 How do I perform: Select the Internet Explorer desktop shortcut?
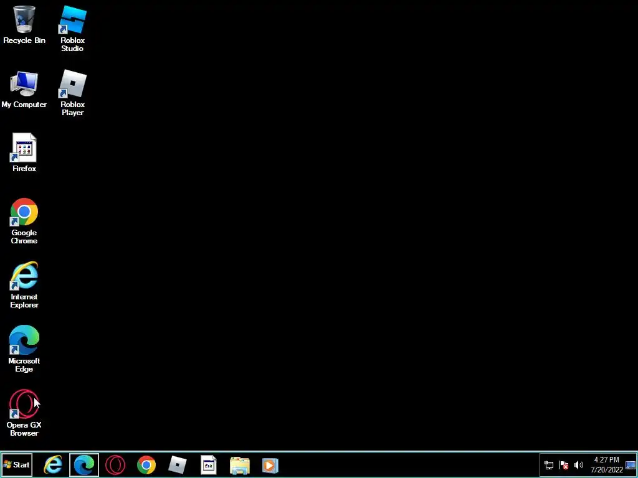(24, 285)
